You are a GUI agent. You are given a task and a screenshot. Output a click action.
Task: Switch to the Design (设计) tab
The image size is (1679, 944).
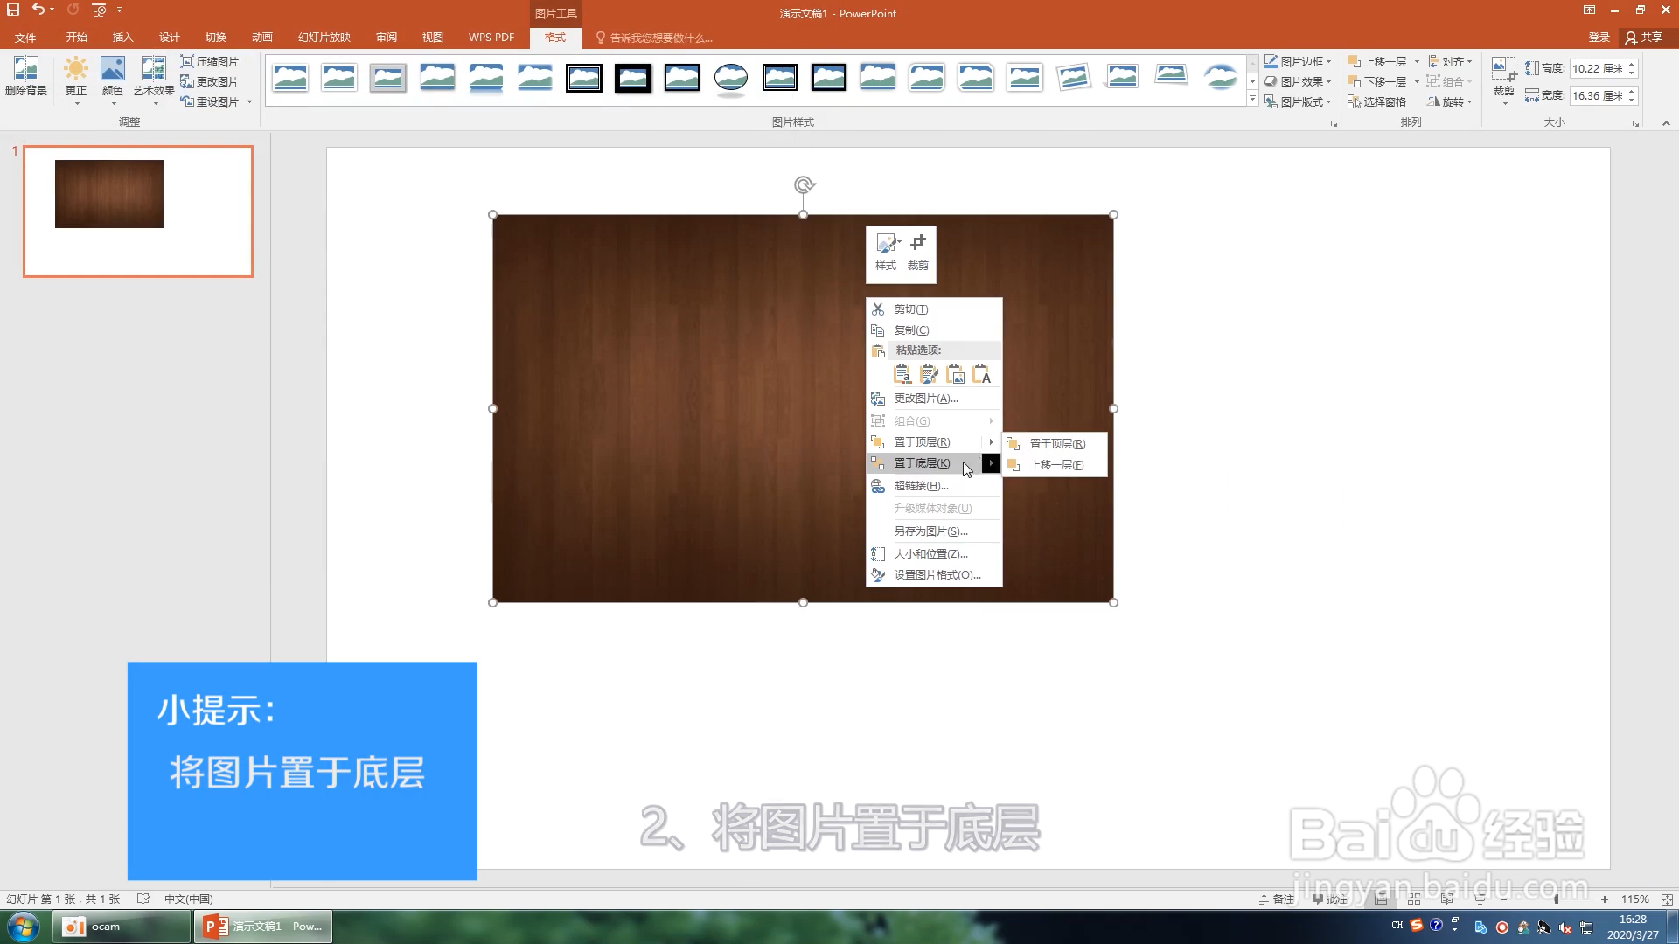pyautogui.click(x=169, y=38)
